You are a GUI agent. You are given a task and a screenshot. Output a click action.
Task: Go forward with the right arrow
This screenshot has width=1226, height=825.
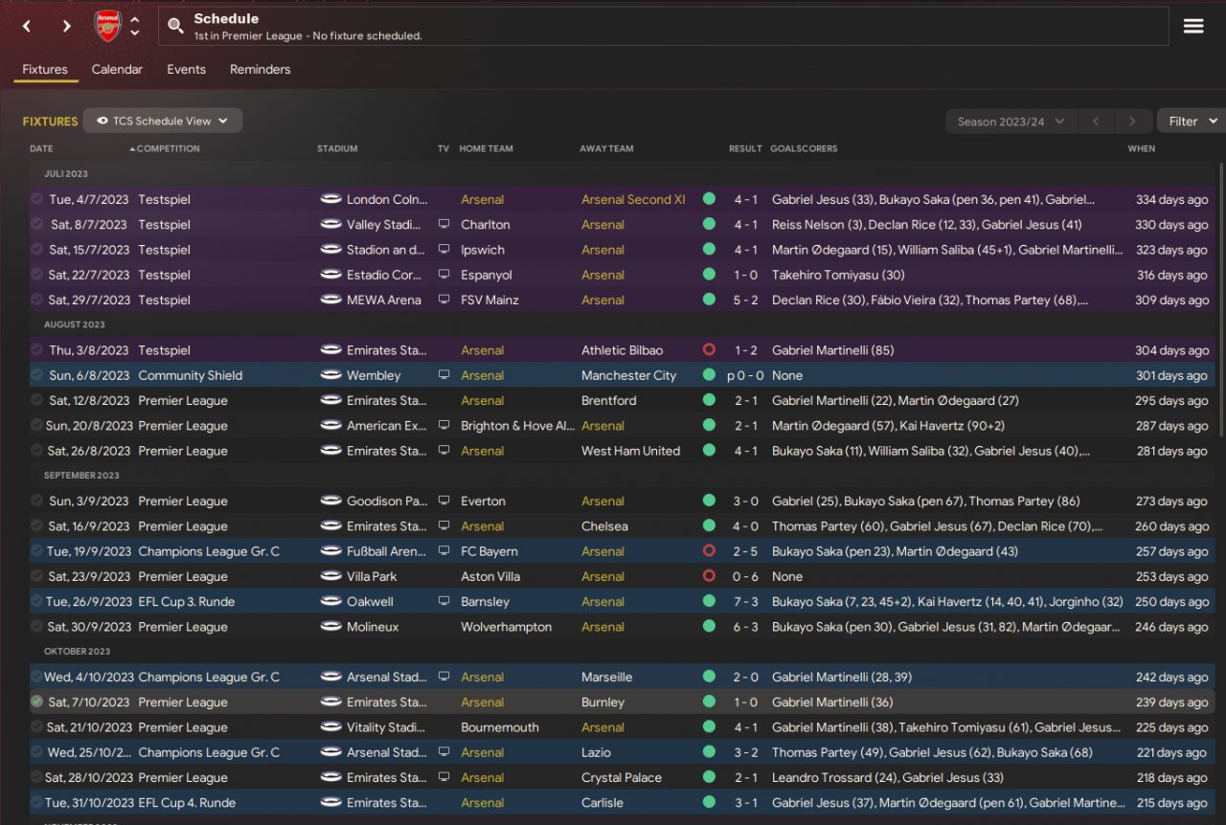pos(66,26)
